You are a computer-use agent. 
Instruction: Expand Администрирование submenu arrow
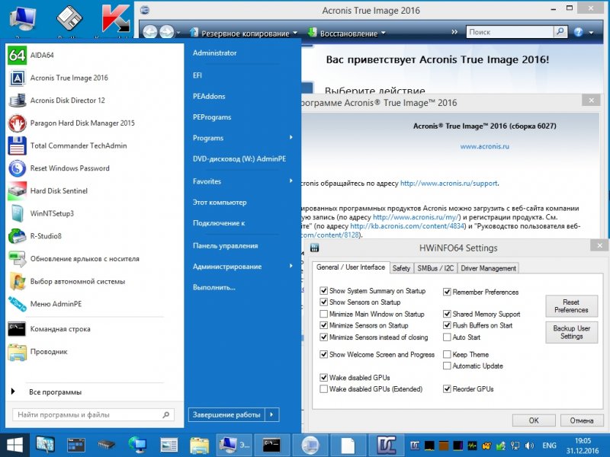point(291,266)
